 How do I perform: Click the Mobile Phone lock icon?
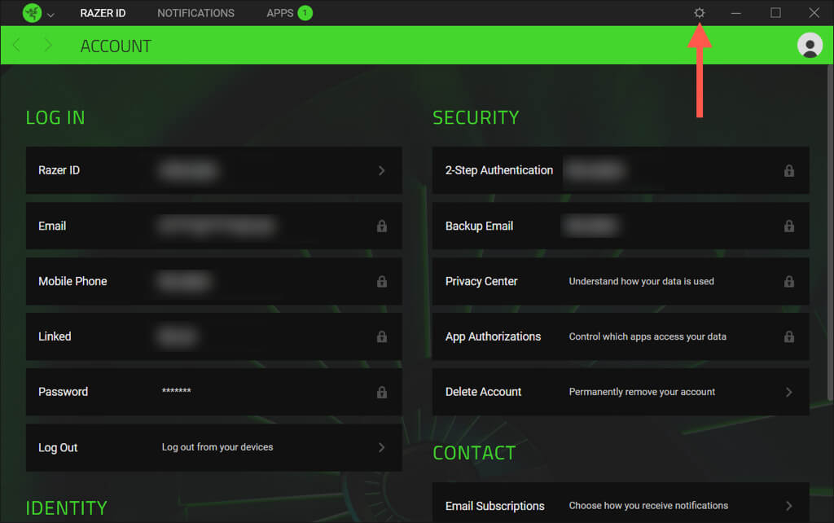[x=381, y=282]
